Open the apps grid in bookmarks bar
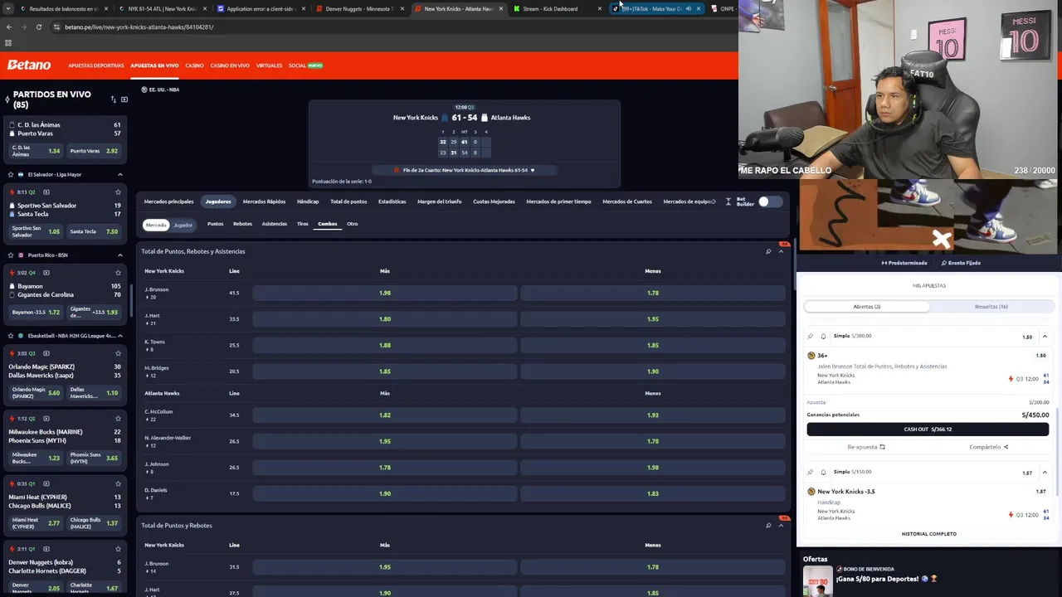Screen dimensions: 1062x597 pos(8,42)
